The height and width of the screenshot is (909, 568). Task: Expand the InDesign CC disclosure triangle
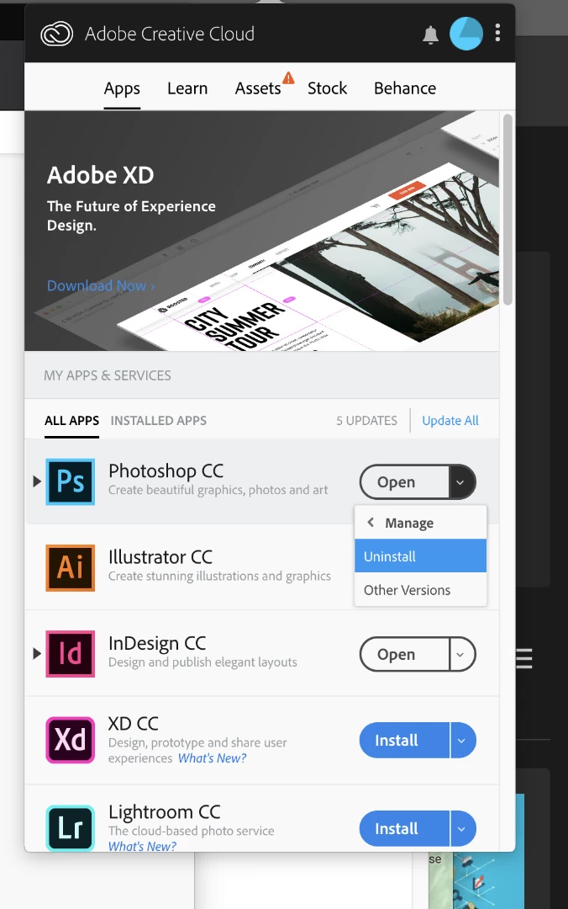[36, 653]
